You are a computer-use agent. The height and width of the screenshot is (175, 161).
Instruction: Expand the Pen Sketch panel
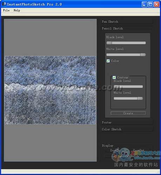coord(127,22)
